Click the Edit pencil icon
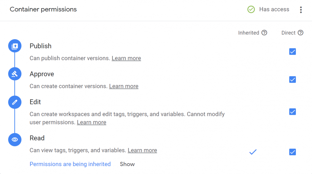The width and height of the screenshot is (312, 174). 15,102
